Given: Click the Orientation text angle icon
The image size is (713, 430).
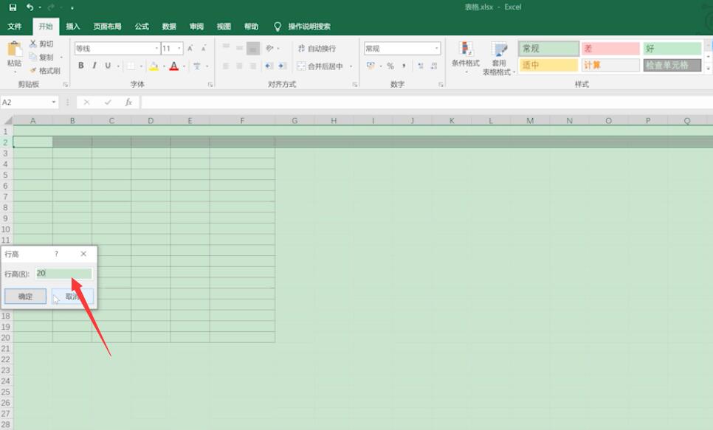Looking at the screenshot, I should 269,48.
